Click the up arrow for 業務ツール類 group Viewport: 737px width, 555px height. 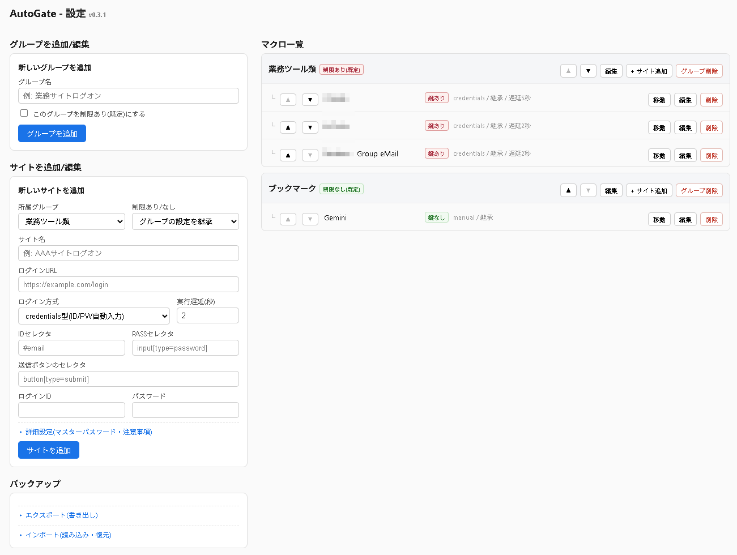point(568,71)
